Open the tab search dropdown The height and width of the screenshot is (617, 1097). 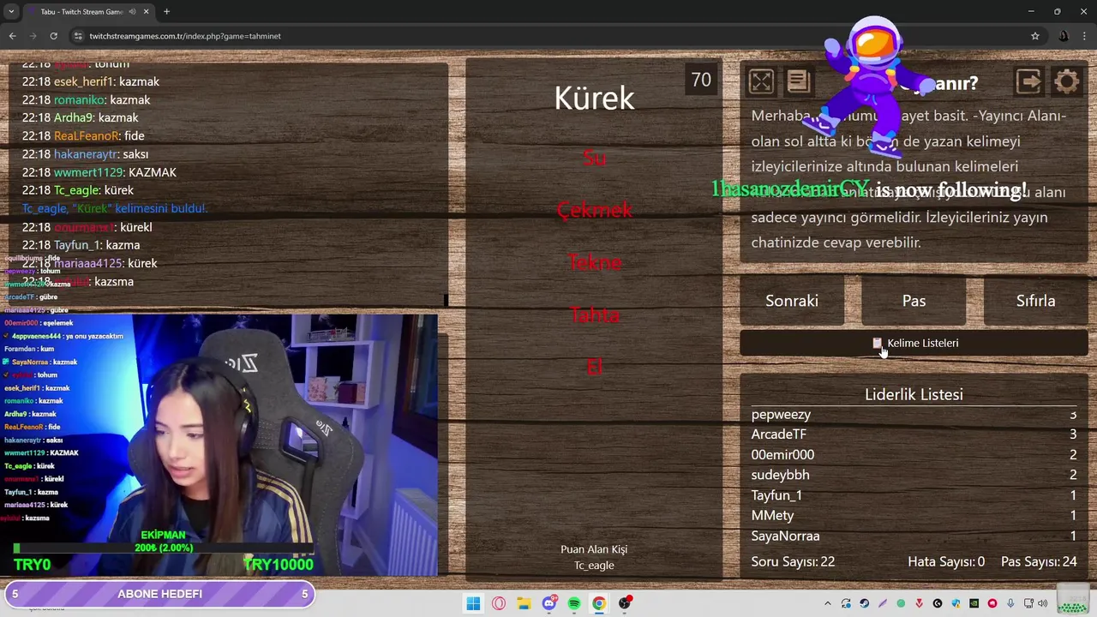[x=11, y=11]
